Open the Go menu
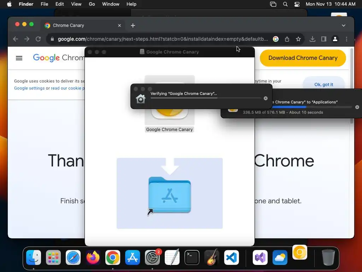The height and width of the screenshot is (272, 362). click(x=92, y=4)
